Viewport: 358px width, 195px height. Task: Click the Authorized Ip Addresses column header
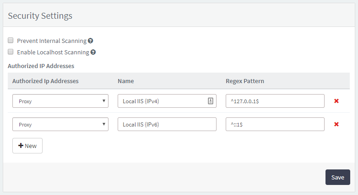[x=45, y=81]
